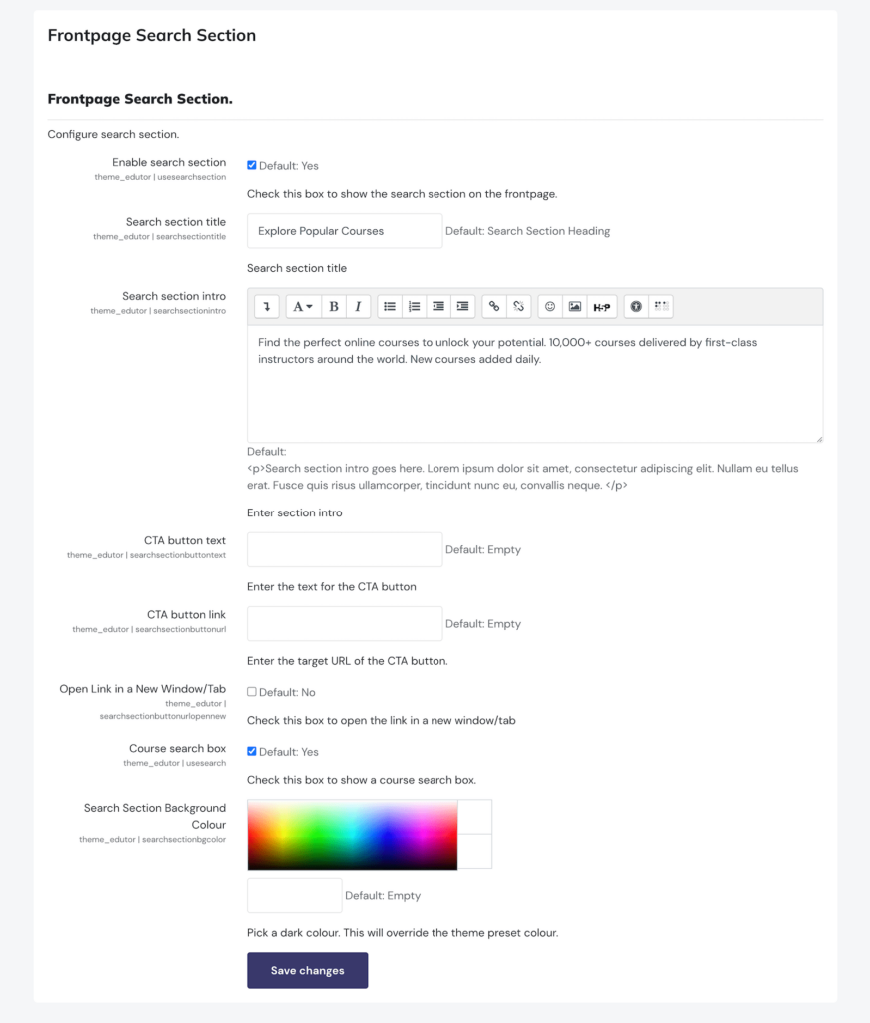Click inside the CTA button text field
The height and width of the screenshot is (1023, 870).
[344, 548]
